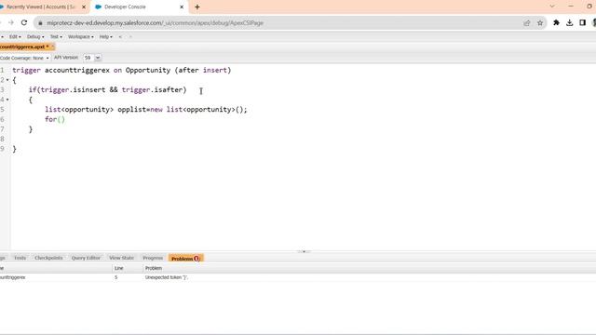Collapse code fold at line 2
This screenshot has height=335, width=596.
pos(7,80)
